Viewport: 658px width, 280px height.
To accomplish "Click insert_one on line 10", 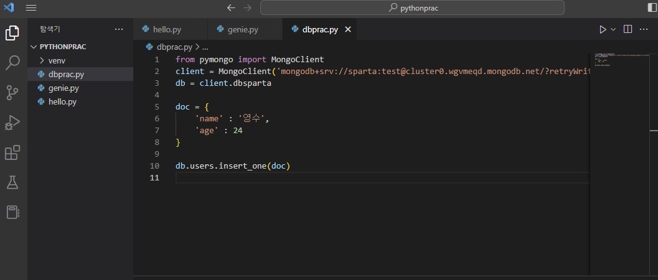I will [x=243, y=166].
